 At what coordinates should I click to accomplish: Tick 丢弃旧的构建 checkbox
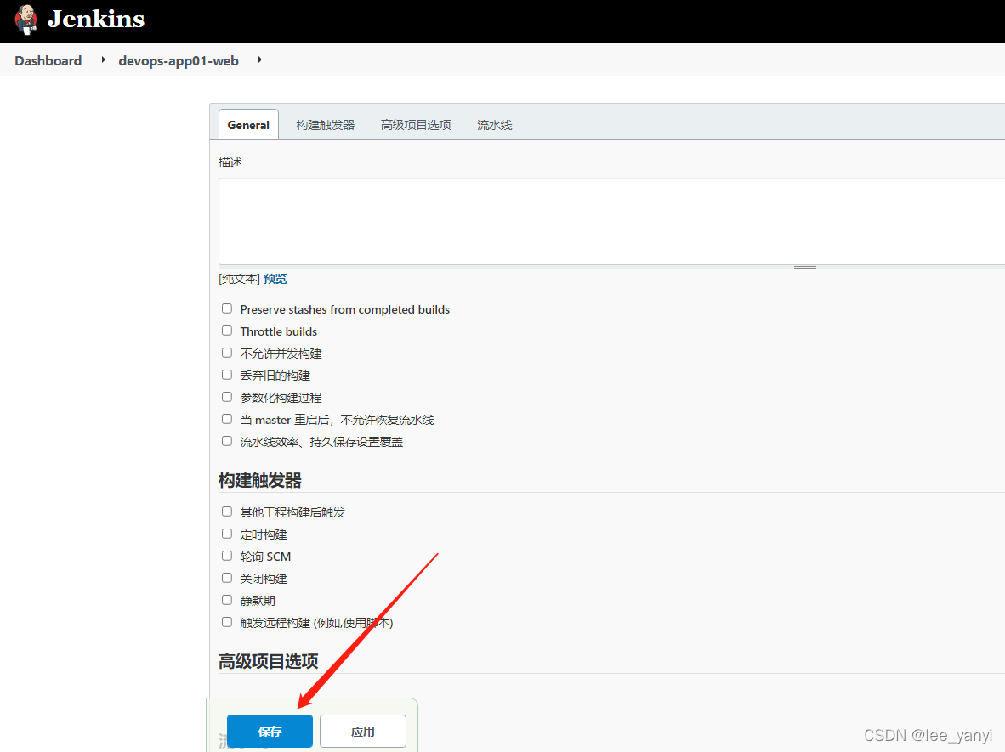(x=227, y=375)
